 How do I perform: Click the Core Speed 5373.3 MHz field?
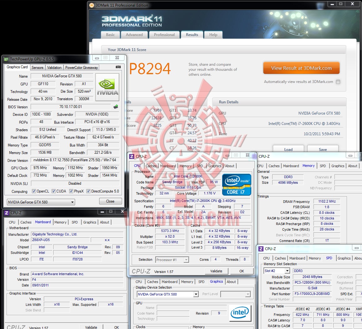point(170,231)
